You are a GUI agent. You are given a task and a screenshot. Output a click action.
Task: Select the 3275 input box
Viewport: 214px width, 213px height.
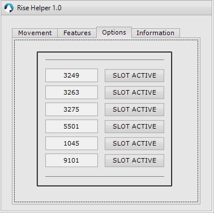tap(71, 109)
